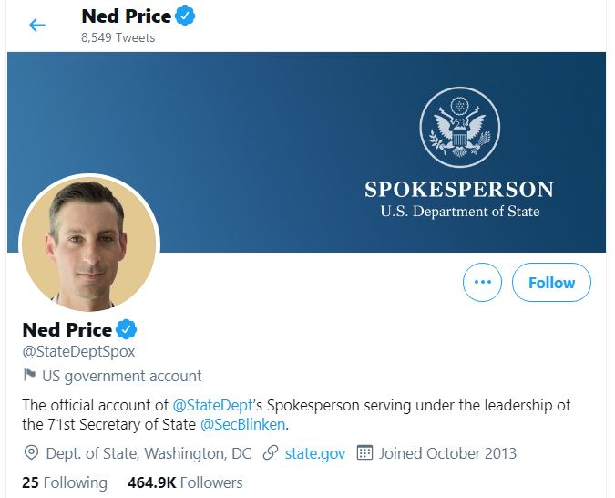This screenshot has width=615, height=498.
Task: Click the location pin icon
Action: click(x=31, y=452)
